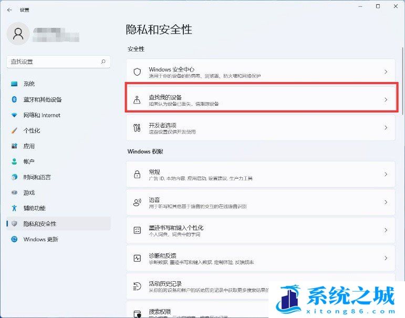Select the 系统 monitor icon

pyautogui.click(x=14, y=84)
